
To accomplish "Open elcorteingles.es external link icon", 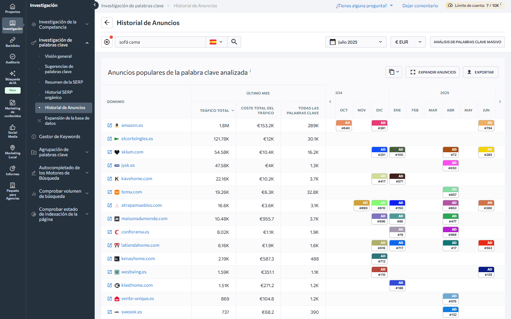I will (x=110, y=139).
